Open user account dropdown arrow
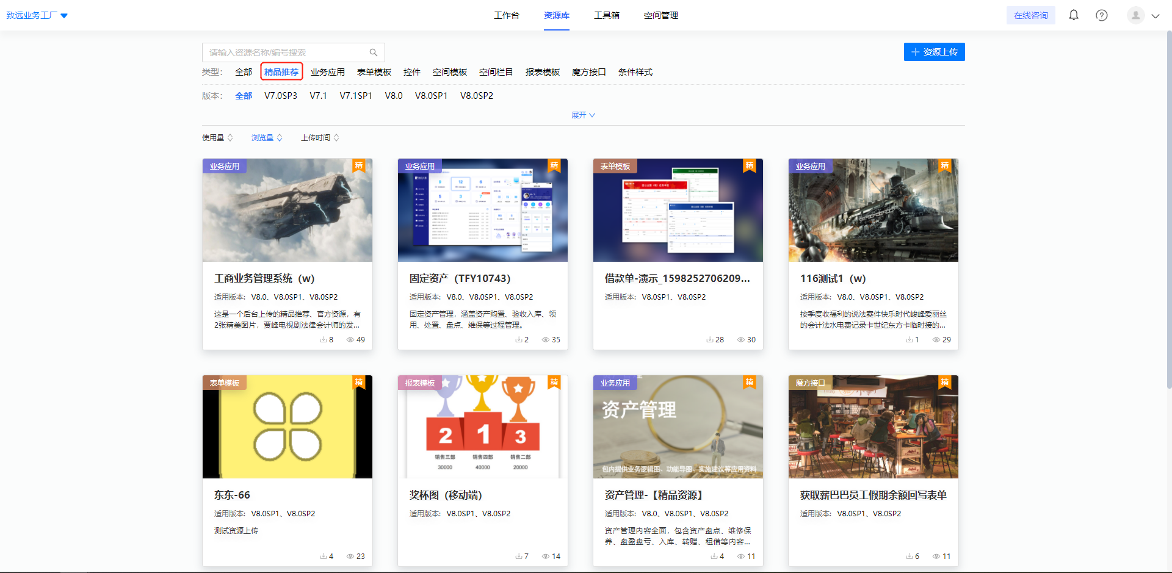This screenshot has height=573, width=1172. 1156,16
